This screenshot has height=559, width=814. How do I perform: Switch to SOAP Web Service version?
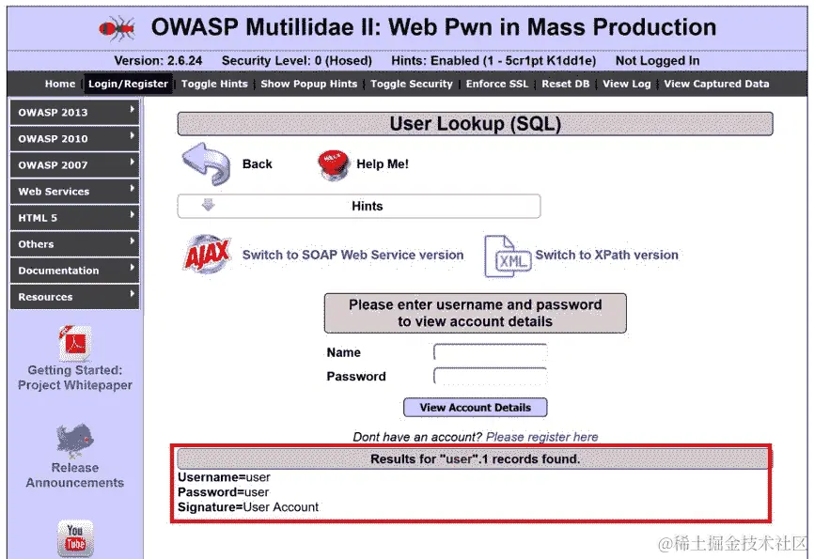coord(353,255)
